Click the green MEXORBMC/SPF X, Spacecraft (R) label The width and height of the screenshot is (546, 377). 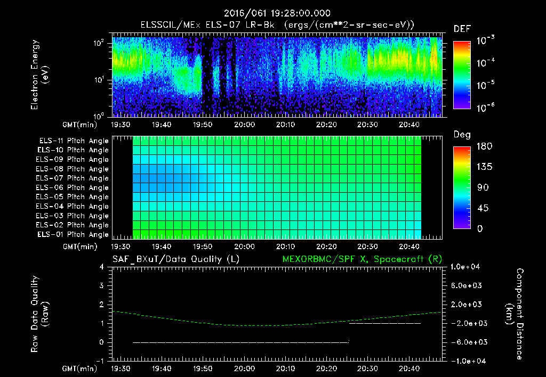(362, 259)
